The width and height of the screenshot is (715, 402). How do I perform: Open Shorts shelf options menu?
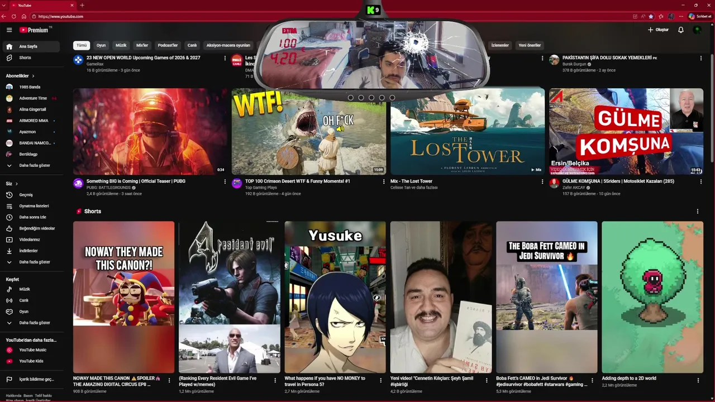click(697, 211)
